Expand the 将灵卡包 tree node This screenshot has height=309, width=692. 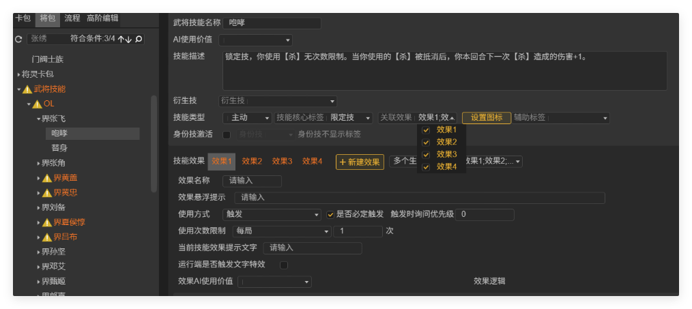[x=19, y=74]
